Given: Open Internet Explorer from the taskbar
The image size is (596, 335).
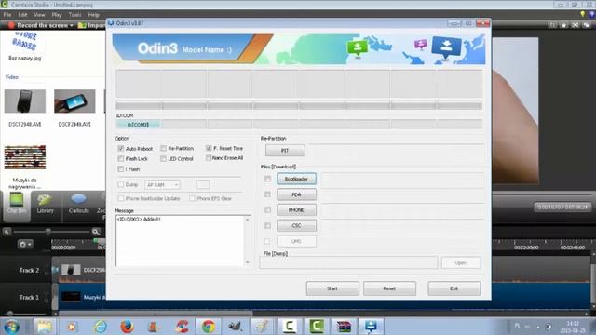Looking at the screenshot, I should pos(101,327).
